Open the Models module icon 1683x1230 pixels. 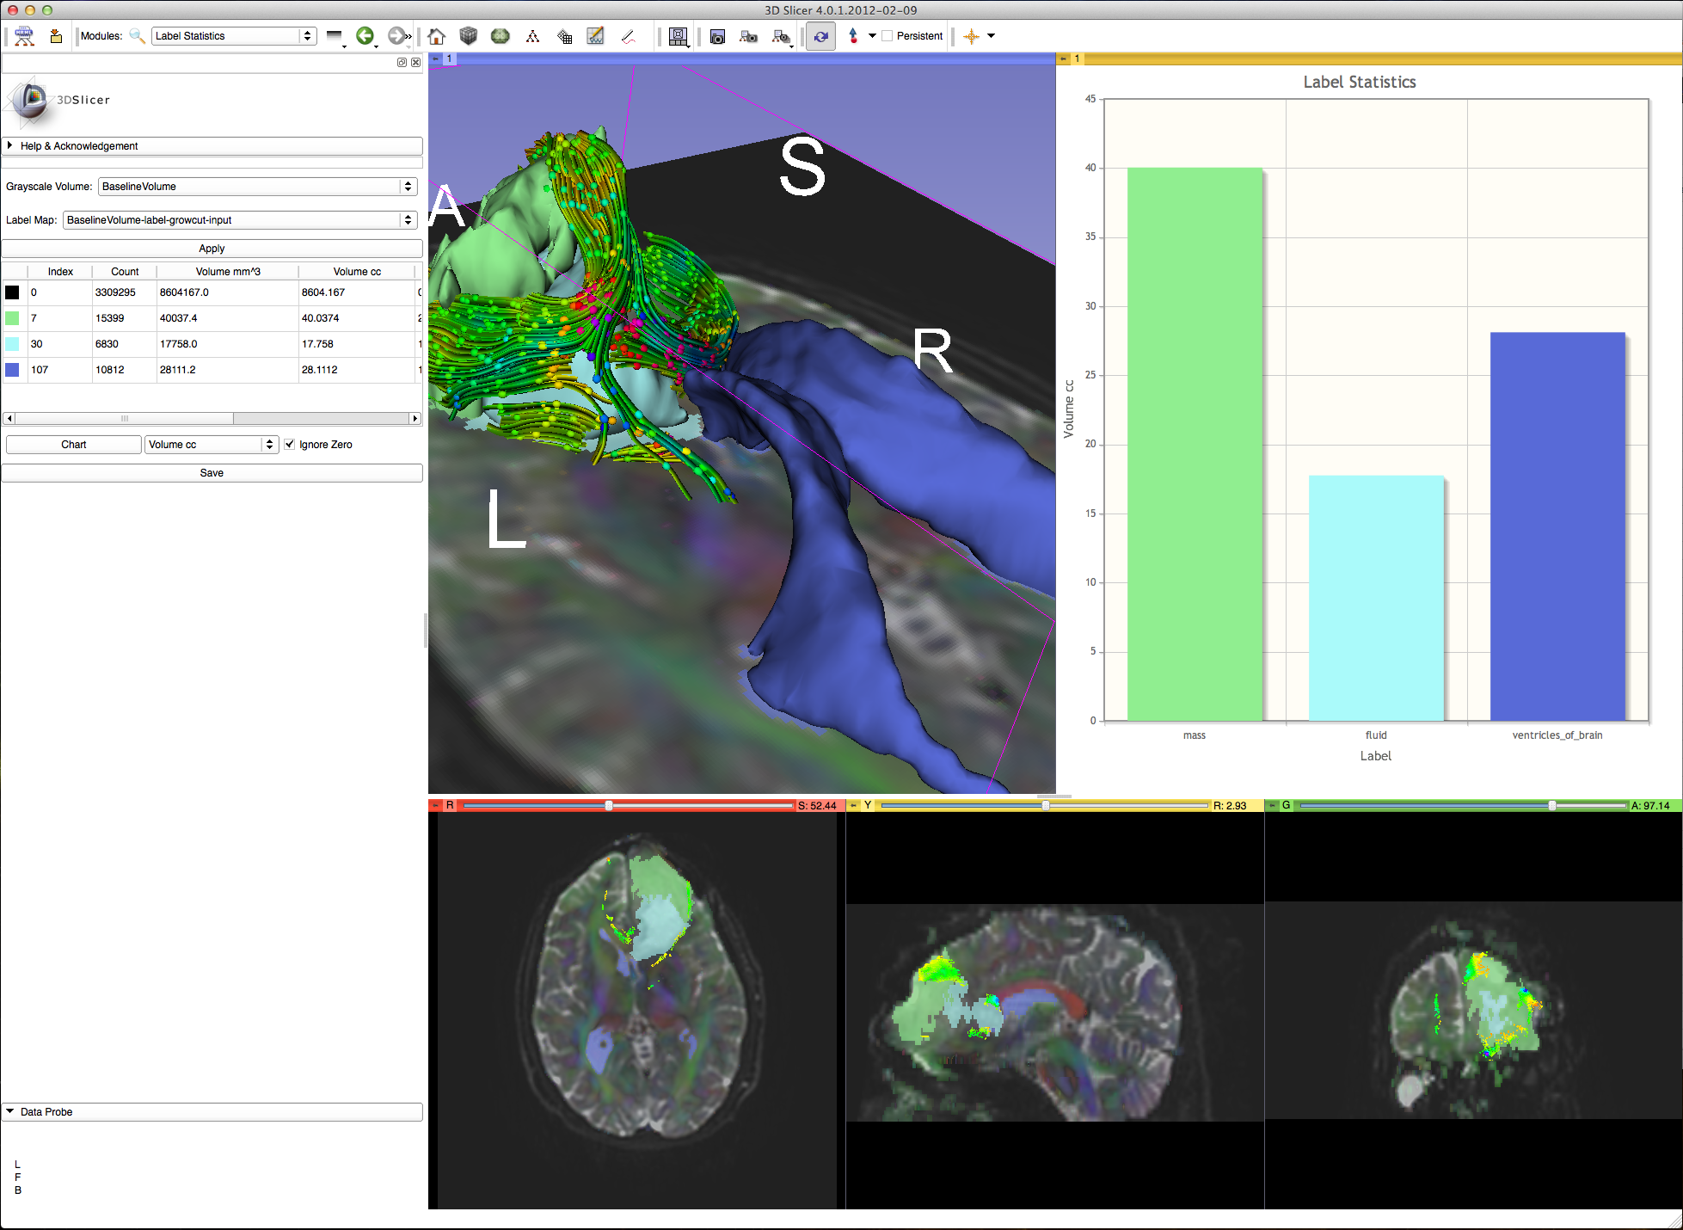point(500,36)
